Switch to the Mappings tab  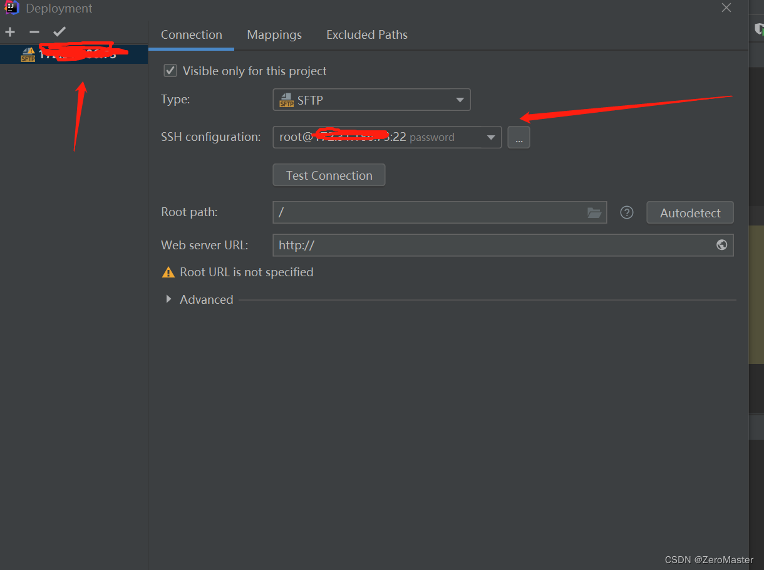[x=274, y=35]
